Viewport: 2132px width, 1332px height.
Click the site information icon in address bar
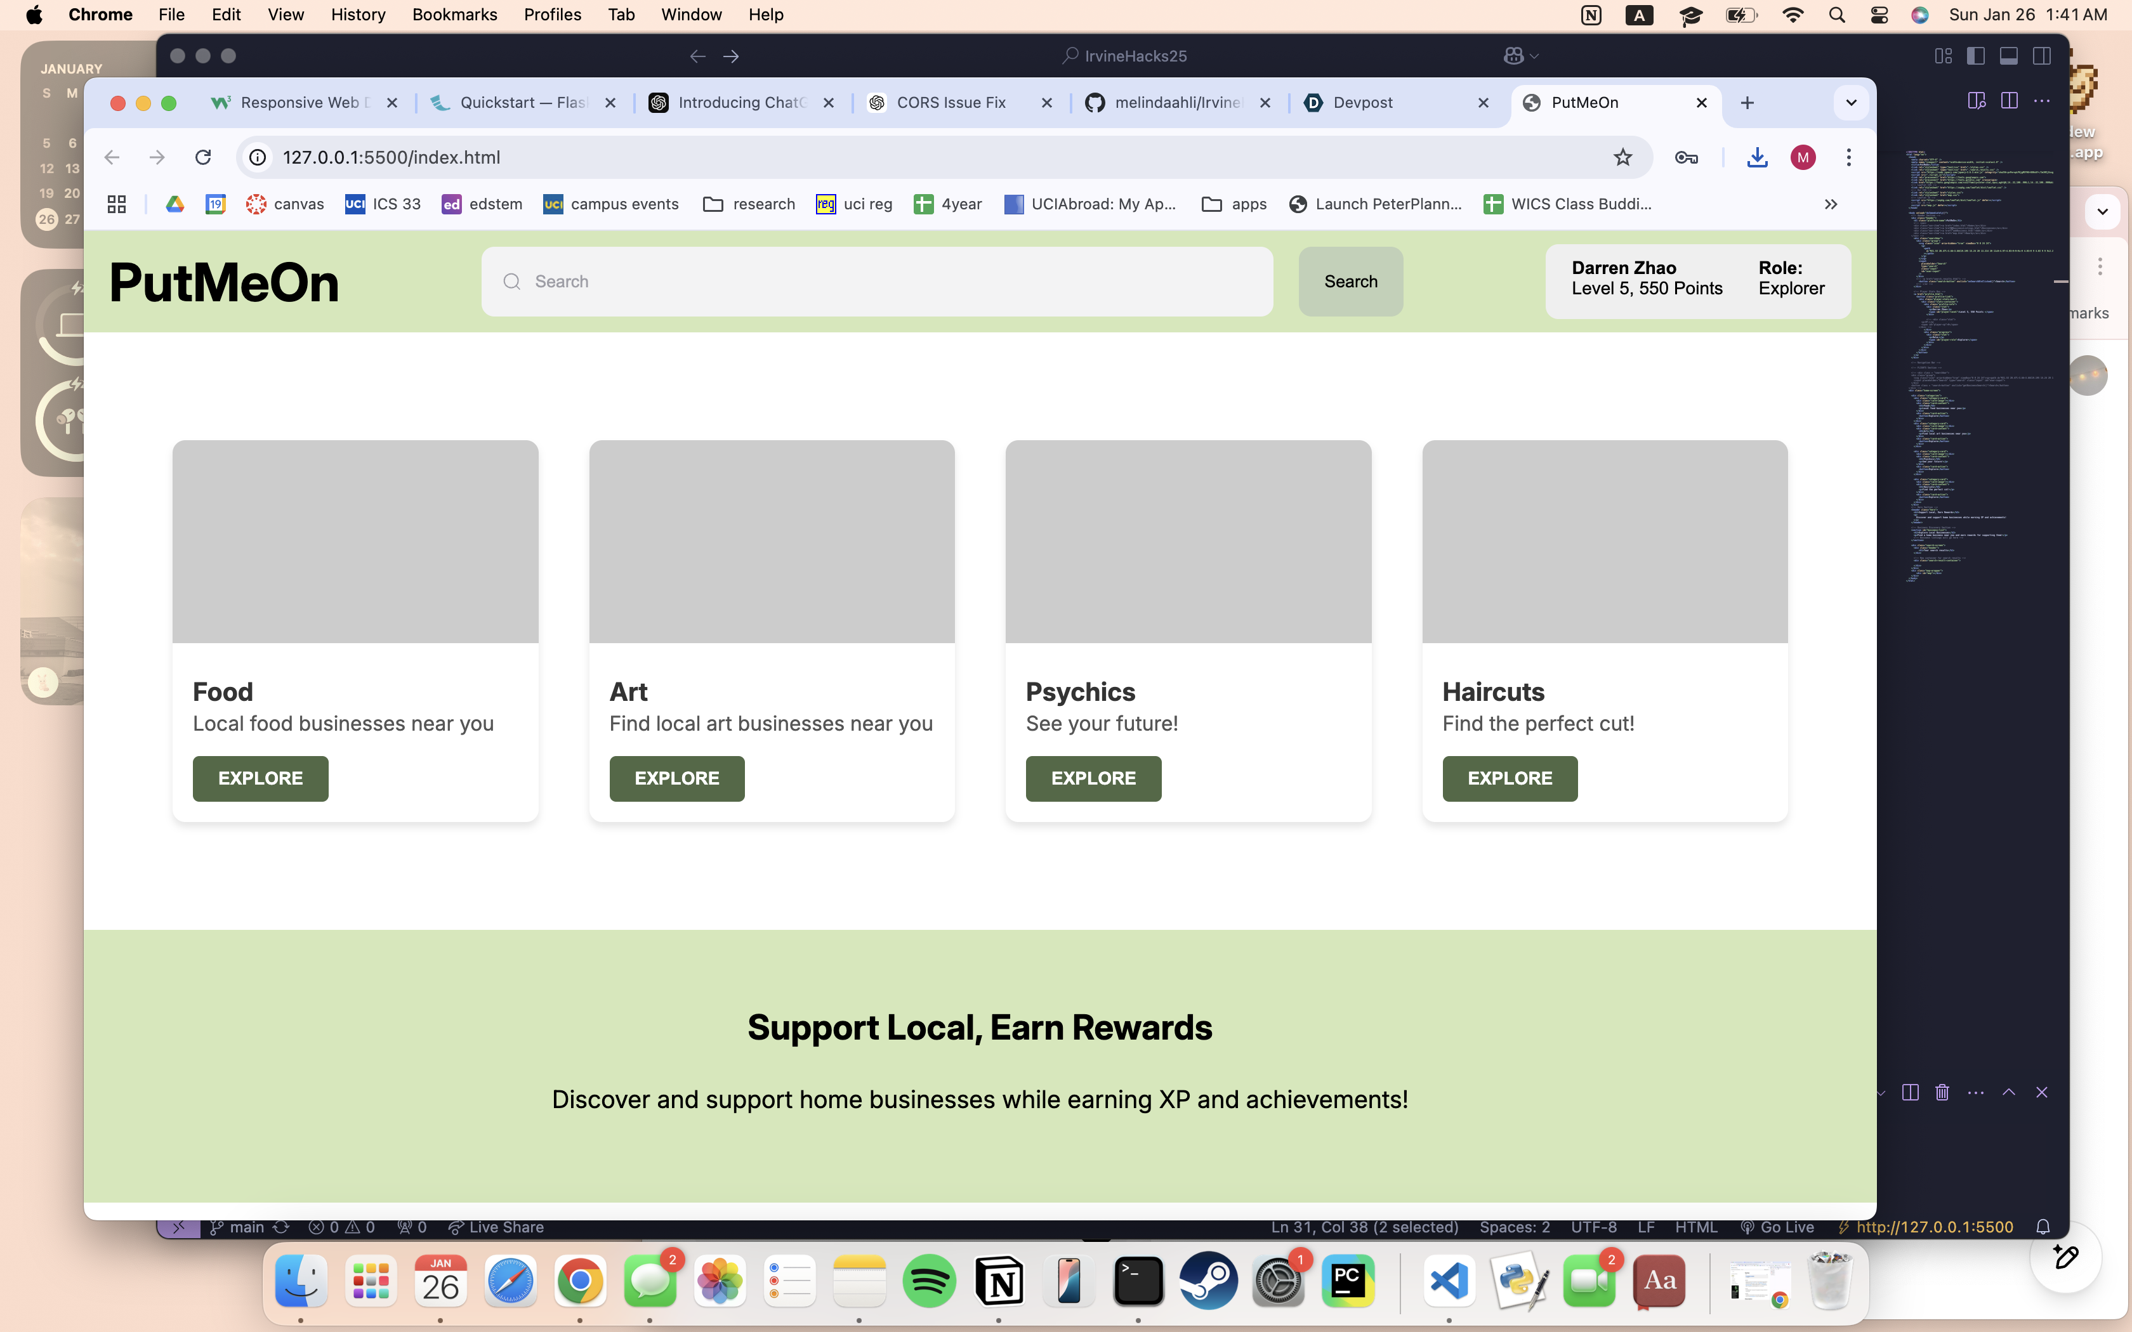pos(257,157)
